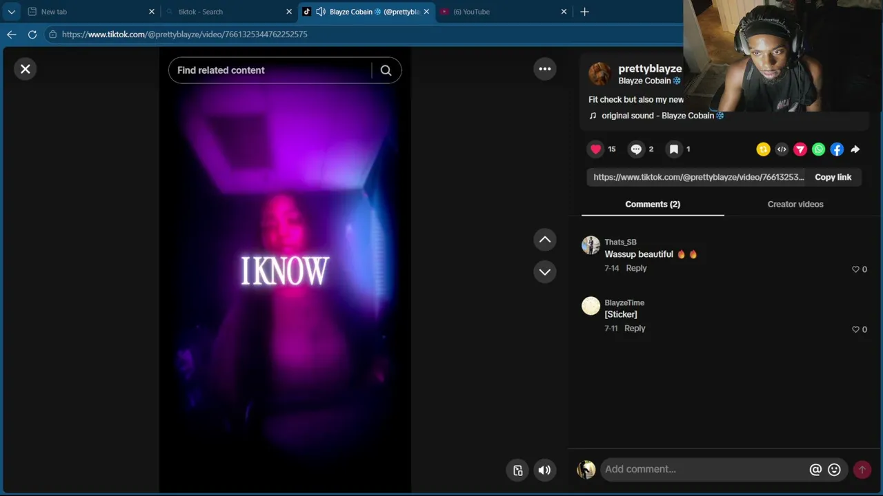This screenshot has width=883, height=496.
Task: Mention a user with the @ icon
Action: click(x=815, y=470)
